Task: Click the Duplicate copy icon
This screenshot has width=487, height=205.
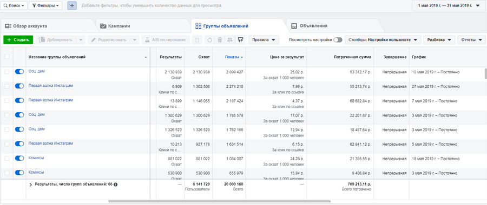Action: pyautogui.click(x=42, y=40)
